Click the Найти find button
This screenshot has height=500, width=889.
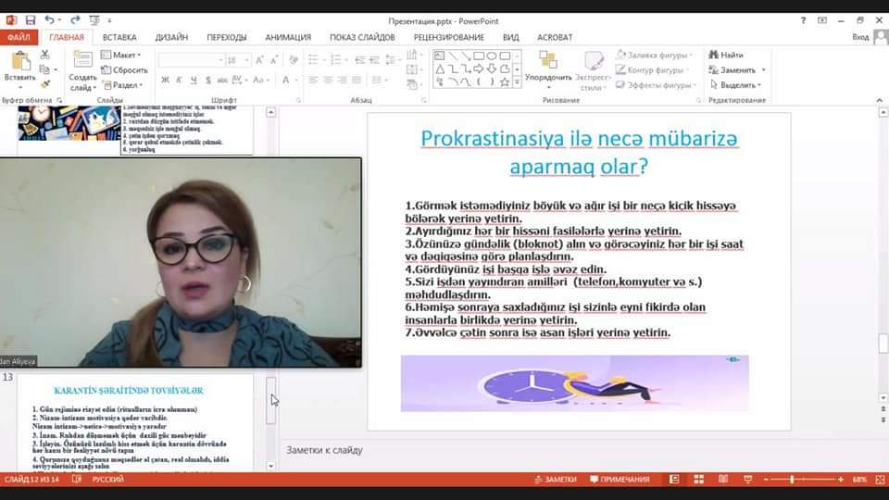tap(726, 55)
